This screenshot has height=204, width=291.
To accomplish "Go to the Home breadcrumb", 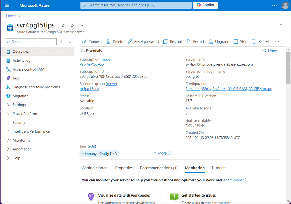I will tap(11, 16).
